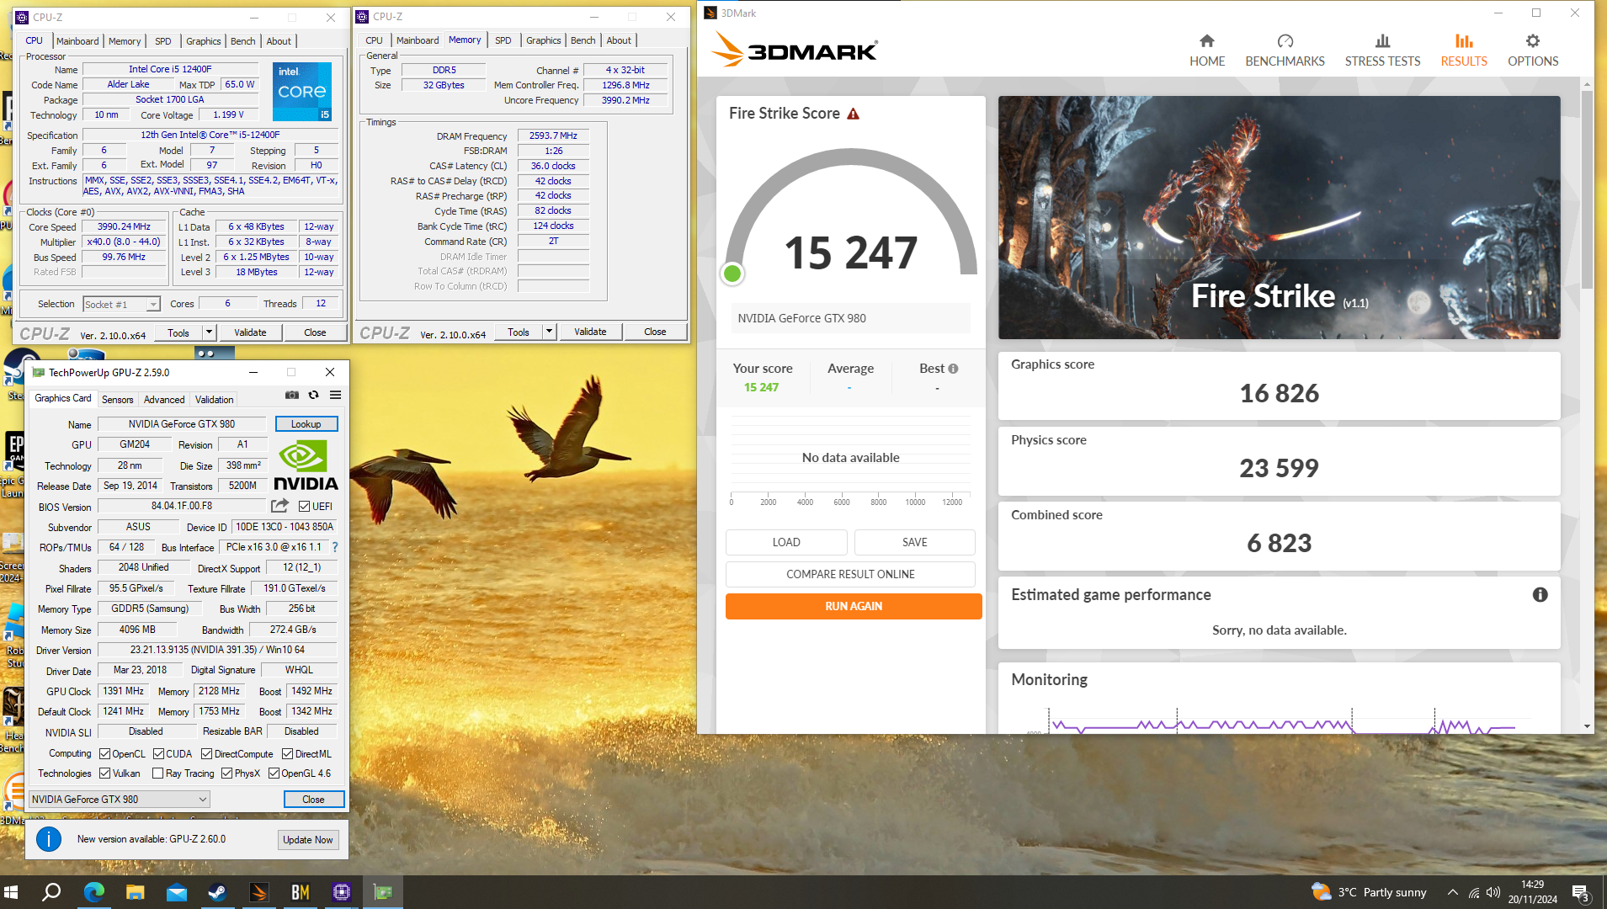Screen dimensions: 1607x909
Task: Click the BIOS export share icon in GPU-Z
Action: point(279,506)
